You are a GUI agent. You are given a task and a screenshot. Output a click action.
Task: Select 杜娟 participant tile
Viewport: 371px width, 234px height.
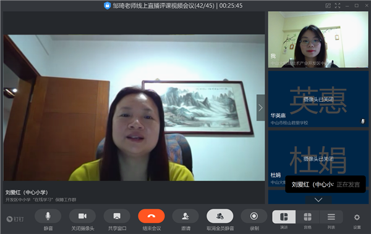click(318, 159)
